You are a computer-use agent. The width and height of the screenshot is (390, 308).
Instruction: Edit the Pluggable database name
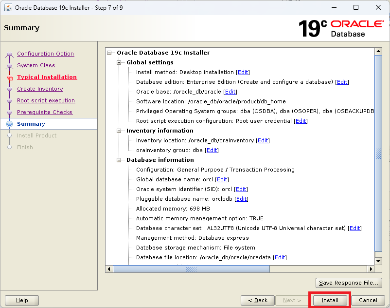(242, 199)
